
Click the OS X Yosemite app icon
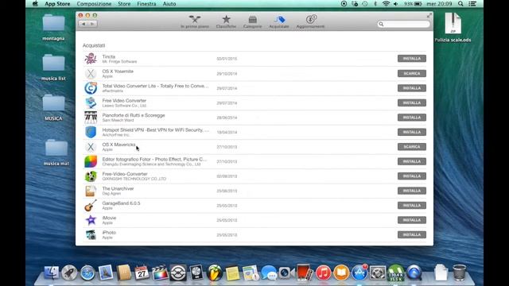click(x=91, y=74)
